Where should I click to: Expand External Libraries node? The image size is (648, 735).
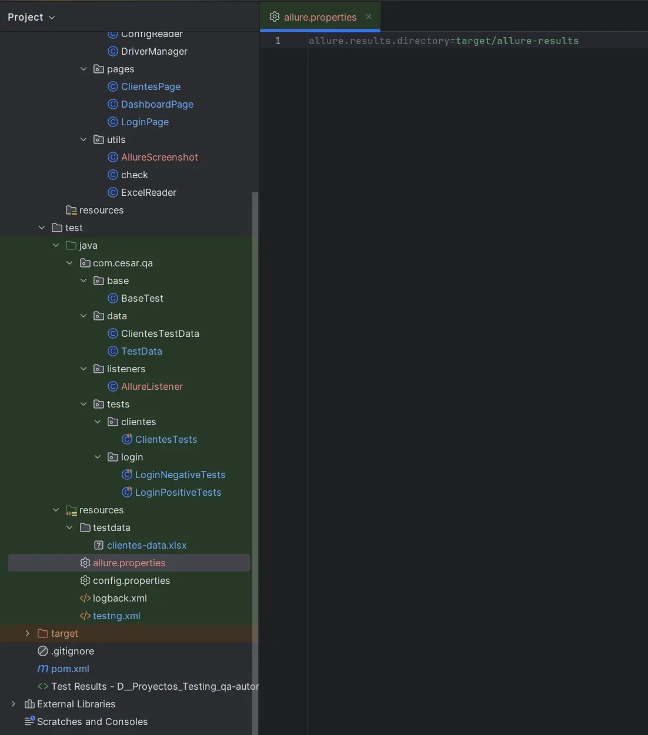click(x=14, y=704)
